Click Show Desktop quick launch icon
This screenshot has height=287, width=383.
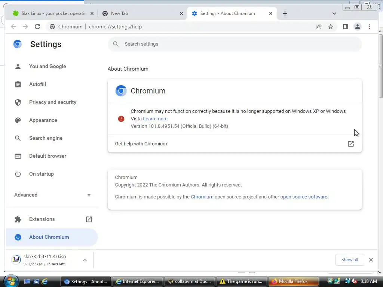pyautogui.click(x=27, y=282)
